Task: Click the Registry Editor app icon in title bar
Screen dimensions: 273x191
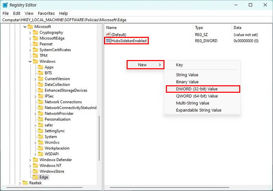Action: click(5, 5)
